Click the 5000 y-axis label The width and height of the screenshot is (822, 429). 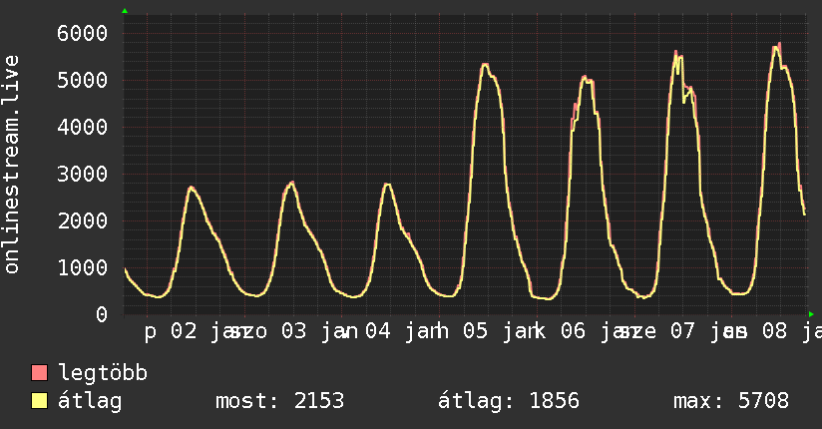(83, 80)
